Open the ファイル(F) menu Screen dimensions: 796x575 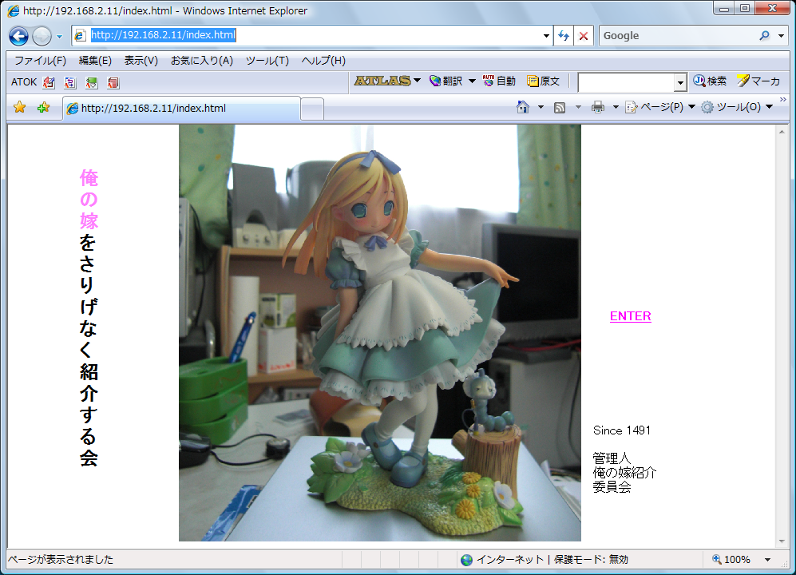(40, 61)
